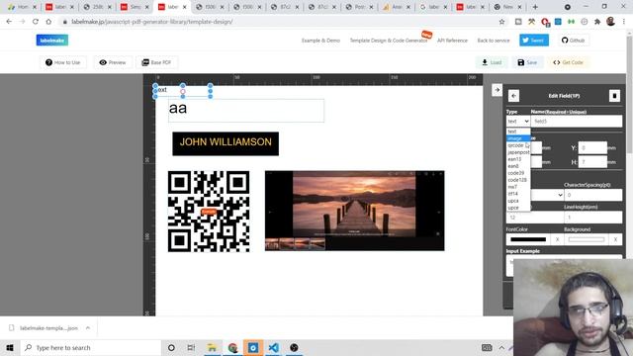Choose 'text' in type list
Image resolution: width=633 pixels, height=356 pixels.
point(518,132)
